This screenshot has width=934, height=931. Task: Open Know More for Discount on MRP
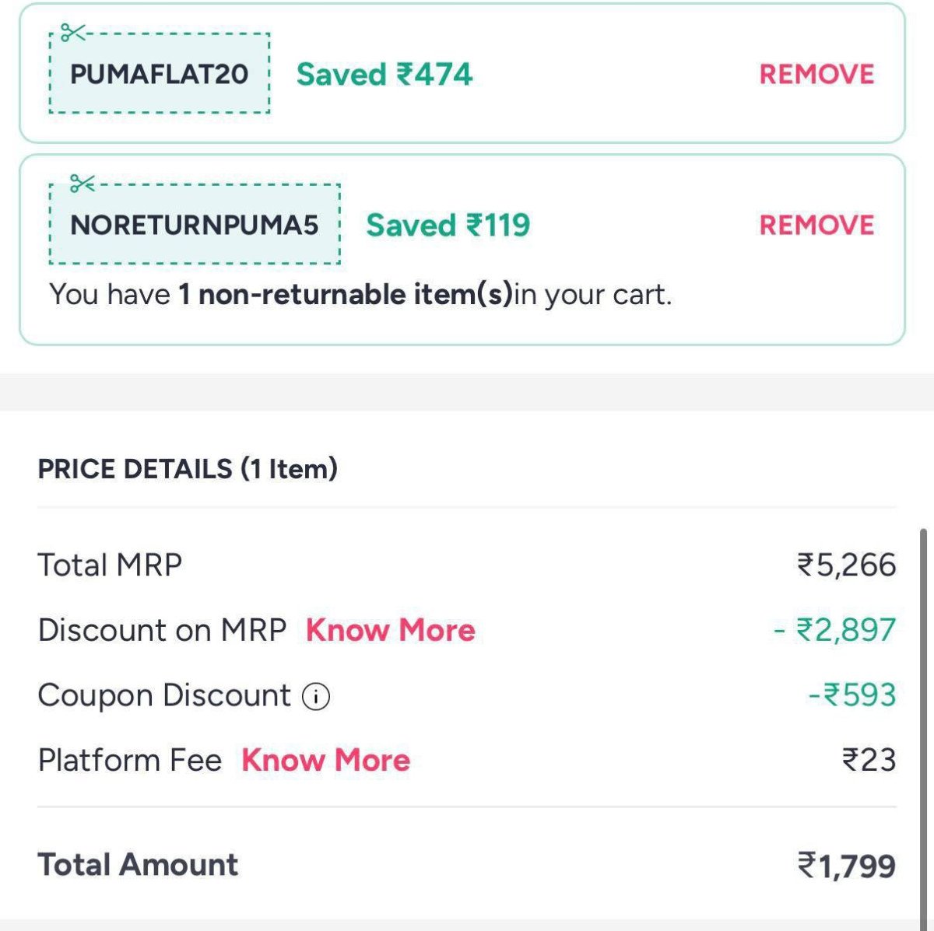[x=390, y=630]
